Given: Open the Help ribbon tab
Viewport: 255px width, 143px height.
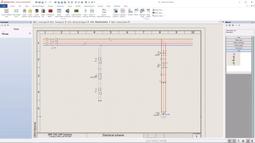Looking at the screenshot, I should pyautogui.click(x=126, y=6).
